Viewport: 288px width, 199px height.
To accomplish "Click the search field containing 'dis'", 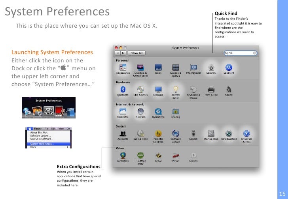I will (241, 53).
